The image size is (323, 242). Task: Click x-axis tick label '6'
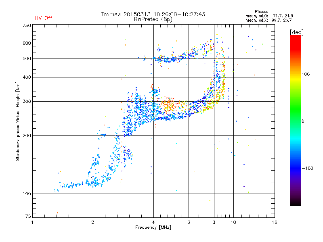(x=189, y=222)
